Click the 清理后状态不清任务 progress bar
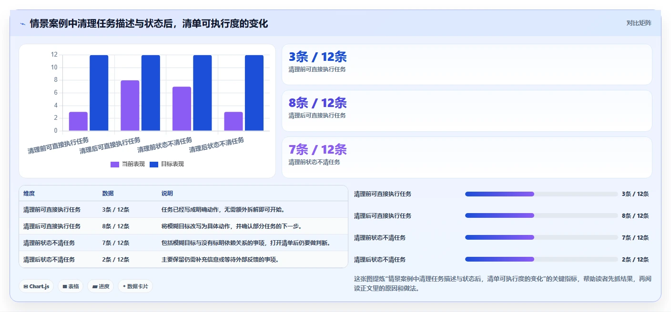The width and height of the screenshot is (671, 312). point(541,259)
